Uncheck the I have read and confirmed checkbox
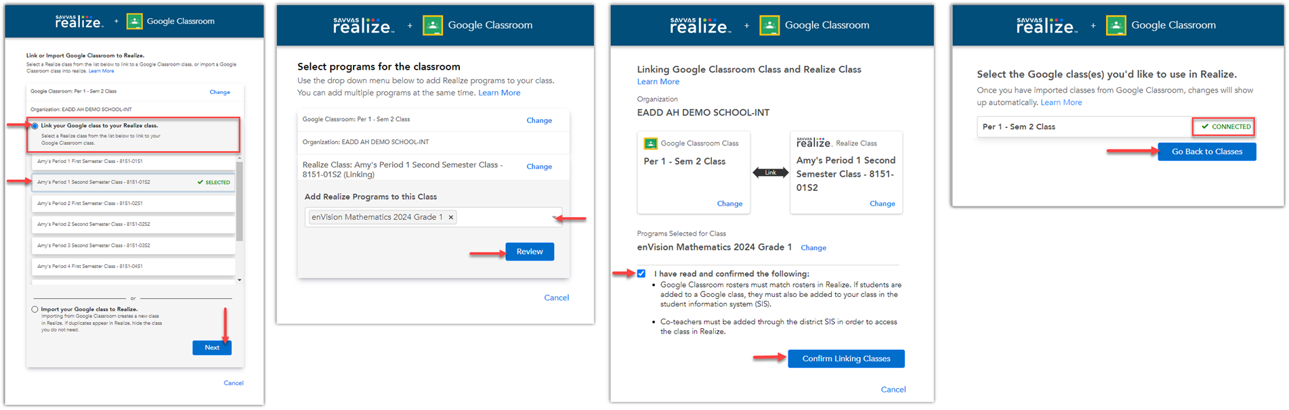This screenshot has height=410, width=1289. 641,273
